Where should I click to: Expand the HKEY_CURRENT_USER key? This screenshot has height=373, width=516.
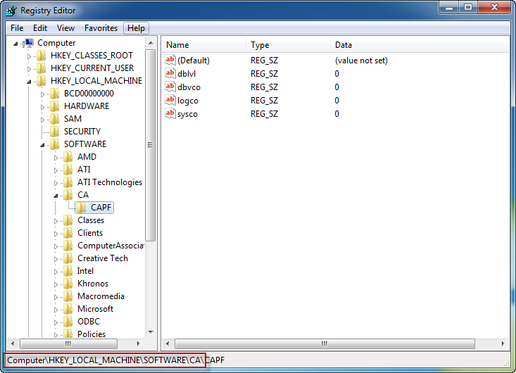pos(29,69)
